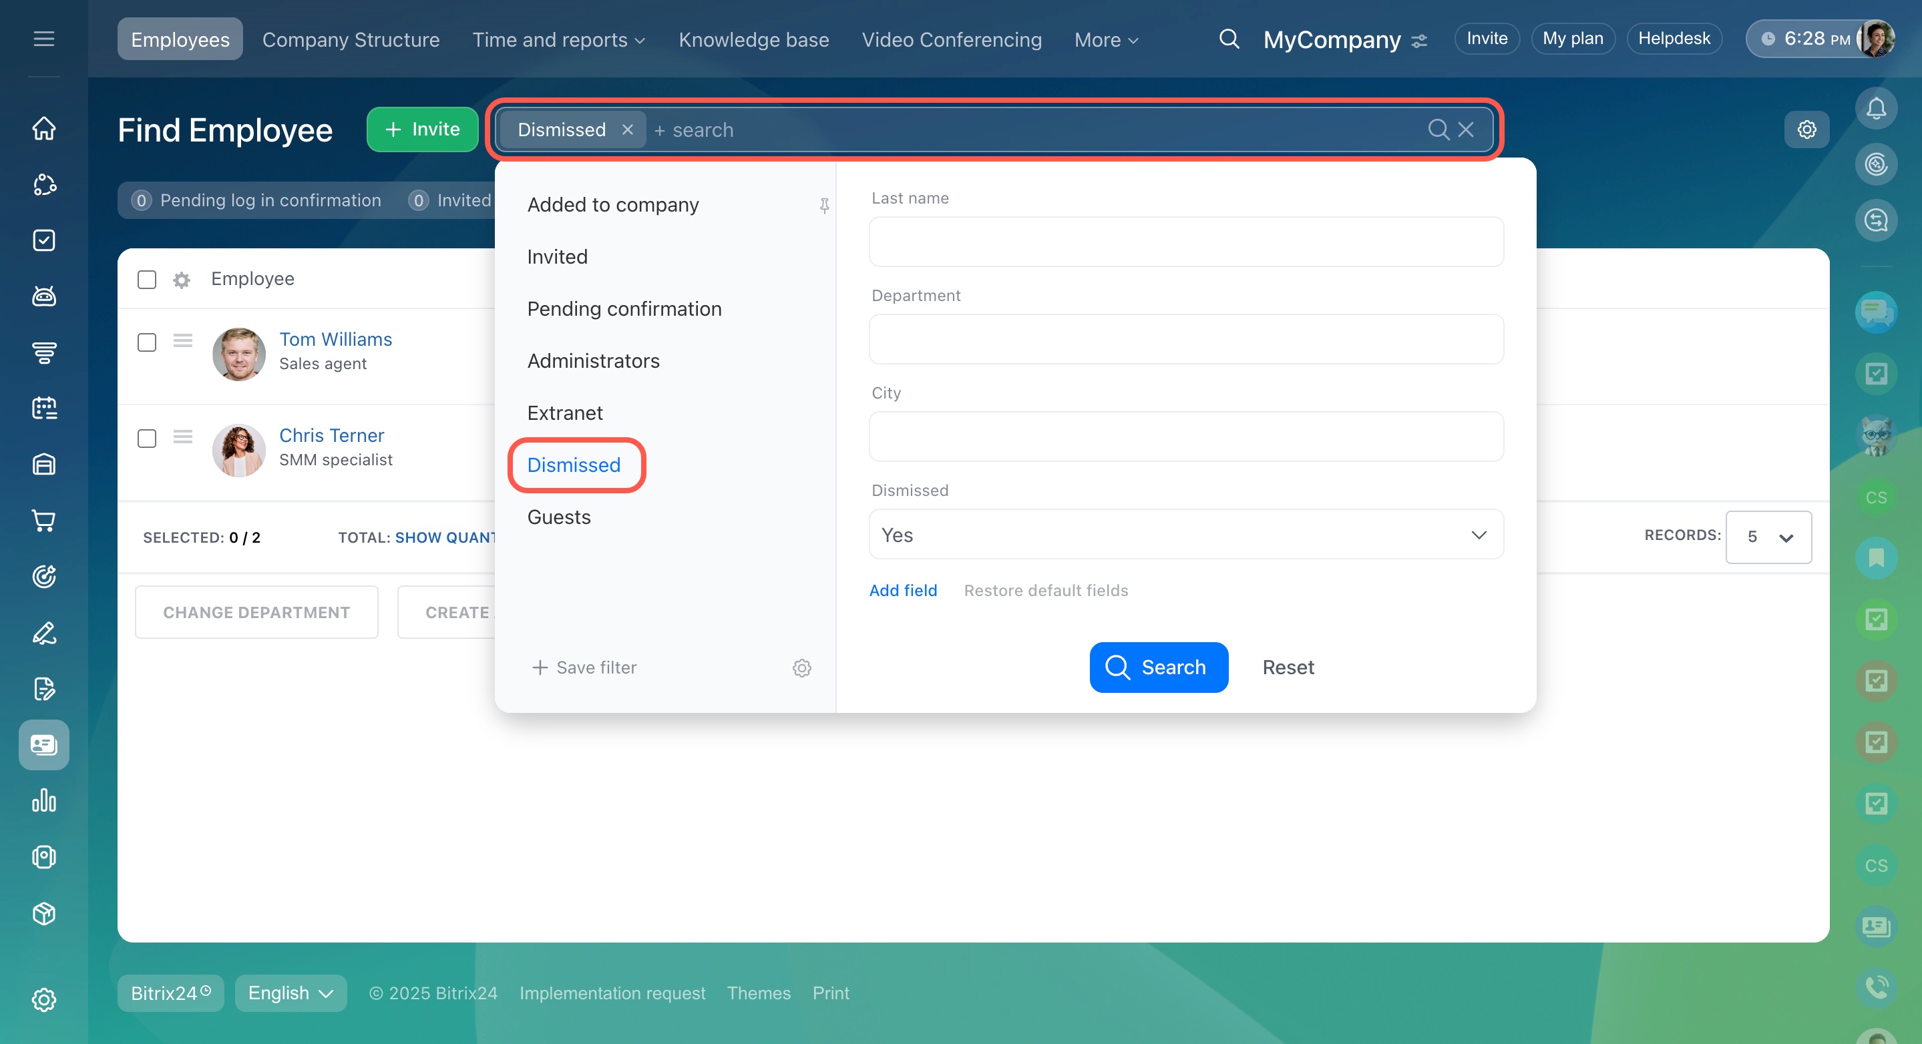Click into the Last name input field

click(1185, 242)
